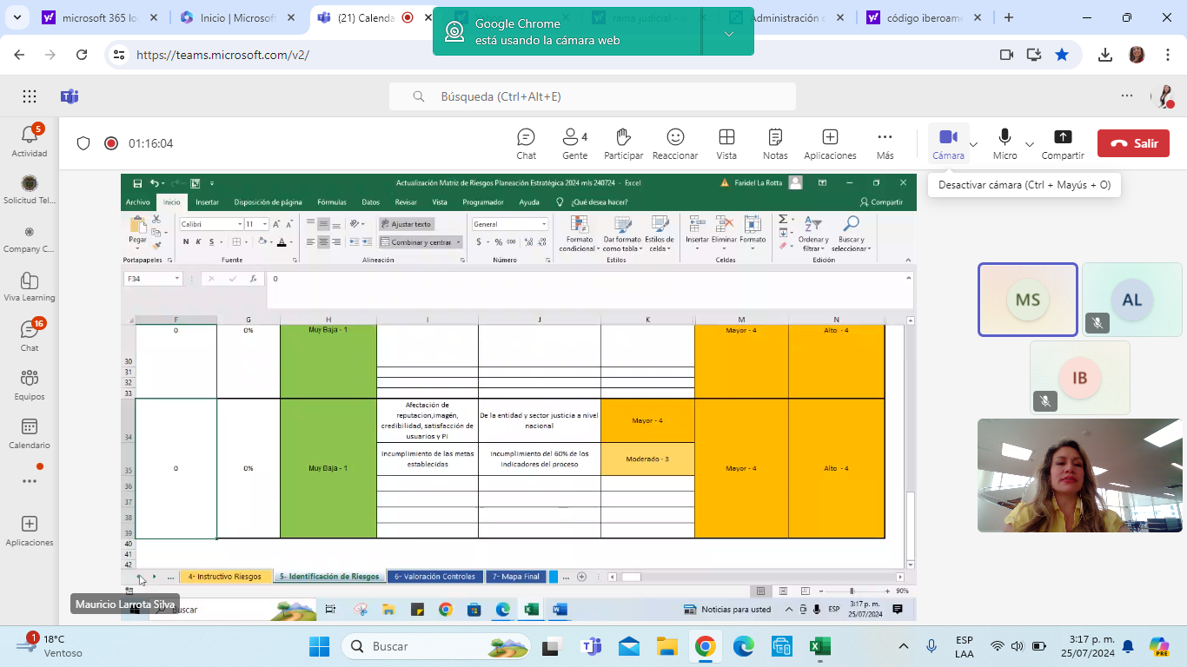Go to Equipos in the Teams sidebar

[x=30, y=384]
